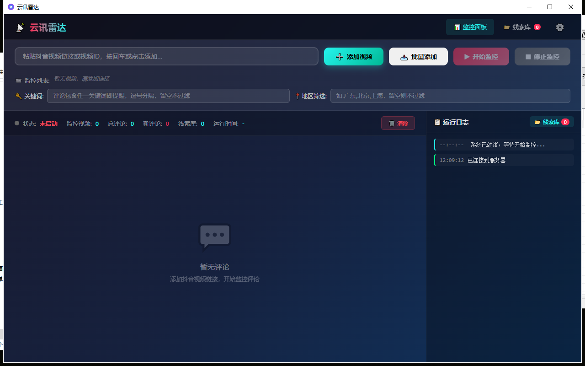Viewport: 585px width, 366px height.
Task: Click the 新评论 counter label
Action: point(153,124)
